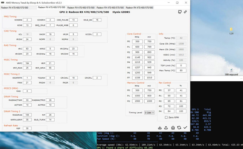This screenshot has width=243, height=149.
Task: Click the CRCWL input field
Action: pyautogui.click(x=73, y=78)
